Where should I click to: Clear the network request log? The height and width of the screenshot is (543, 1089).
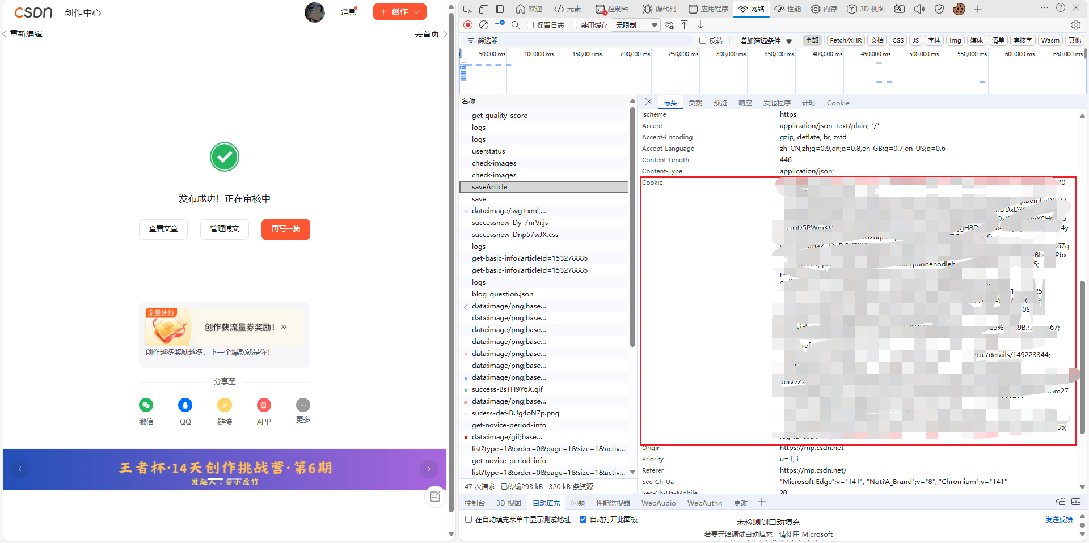484,25
